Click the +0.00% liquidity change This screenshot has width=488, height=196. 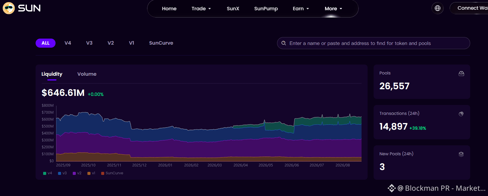coord(96,94)
